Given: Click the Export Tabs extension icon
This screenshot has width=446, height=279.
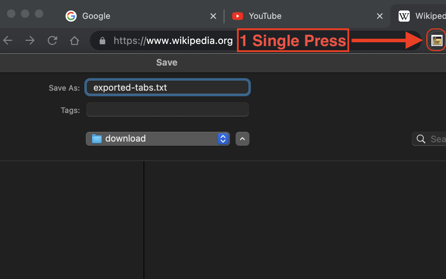Looking at the screenshot, I should coord(436,40).
